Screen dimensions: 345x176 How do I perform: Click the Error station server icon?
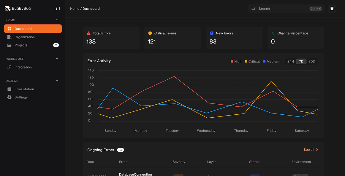(9, 89)
